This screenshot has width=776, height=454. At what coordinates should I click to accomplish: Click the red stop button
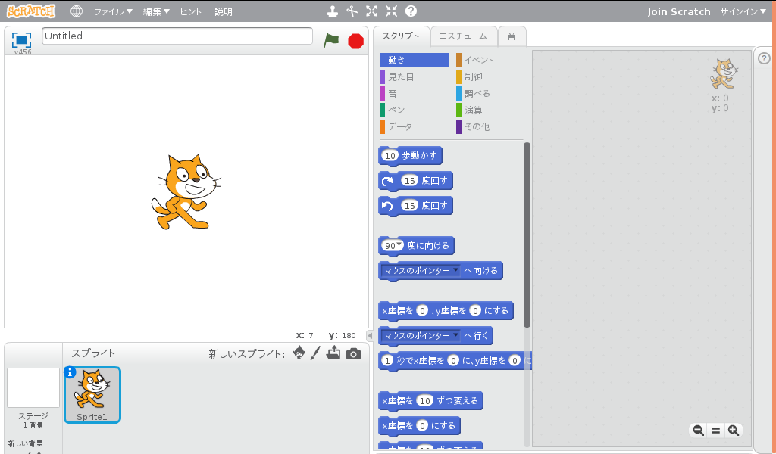coord(356,41)
